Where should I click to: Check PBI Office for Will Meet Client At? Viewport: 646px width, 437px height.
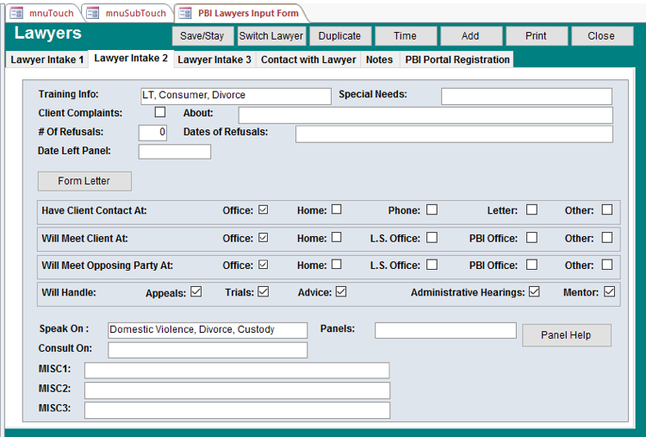pos(531,237)
